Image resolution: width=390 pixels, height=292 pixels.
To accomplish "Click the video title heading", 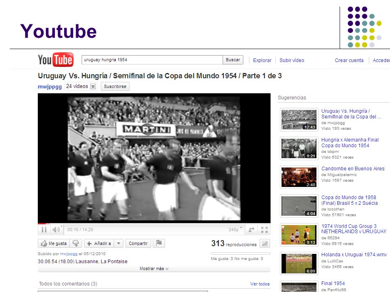I will [160, 76].
